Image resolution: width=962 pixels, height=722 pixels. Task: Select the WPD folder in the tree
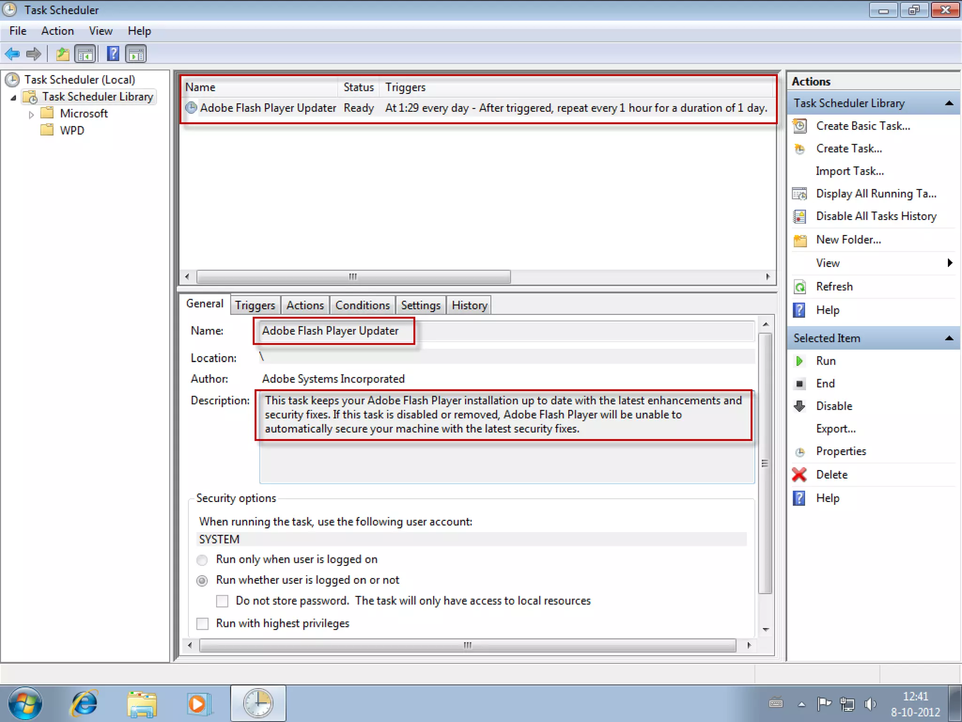click(x=72, y=130)
